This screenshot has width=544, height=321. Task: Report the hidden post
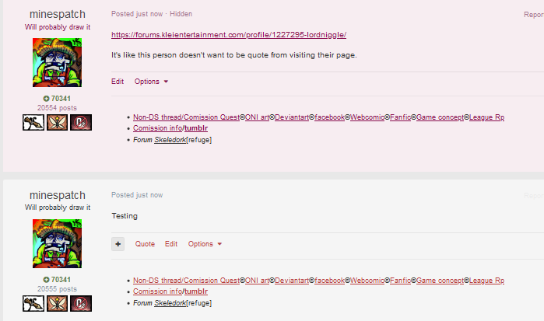pos(533,14)
